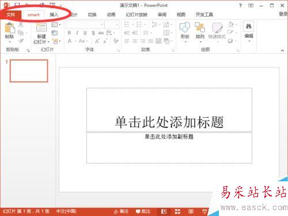This screenshot has width=288, height=216.
Task: Open the Help question mark
Action: point(240,6)
